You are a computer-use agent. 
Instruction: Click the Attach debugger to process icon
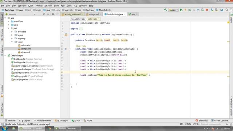point(202,10)
